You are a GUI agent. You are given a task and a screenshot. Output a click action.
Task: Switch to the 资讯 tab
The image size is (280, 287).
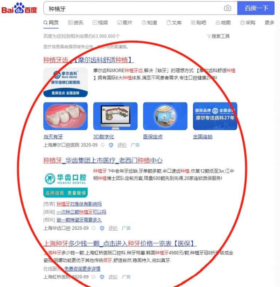[76, 23]
